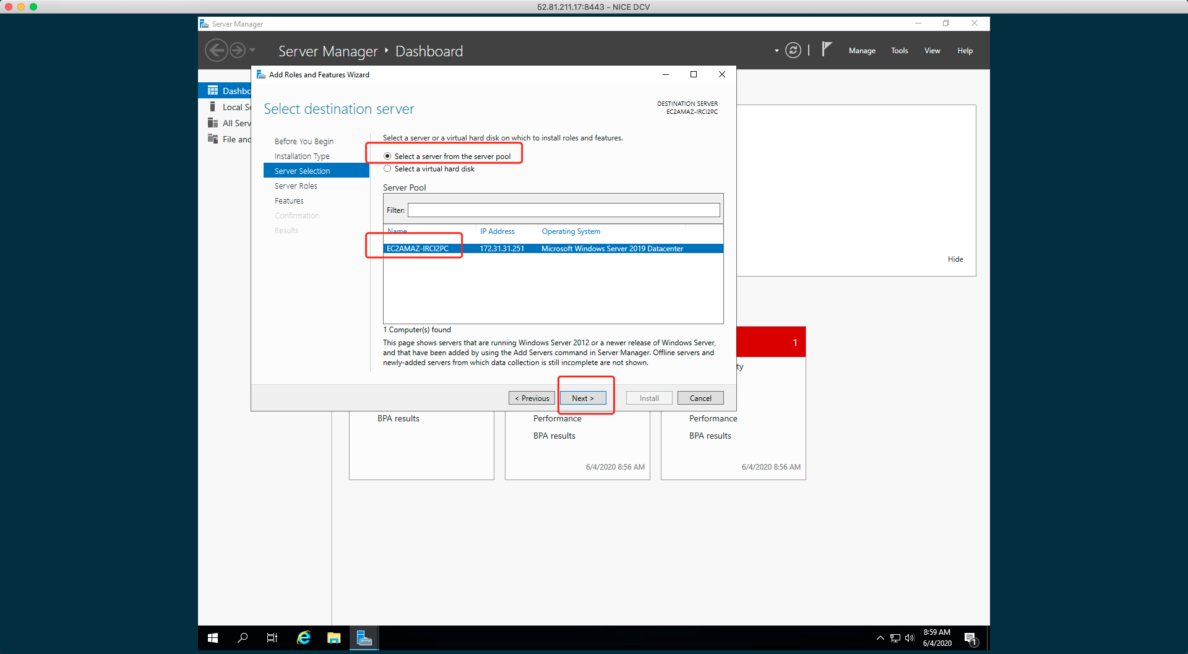Open Task View from the taskbar
The height and width of the screenshot is (654, 1188).
(x=272, y=637)
